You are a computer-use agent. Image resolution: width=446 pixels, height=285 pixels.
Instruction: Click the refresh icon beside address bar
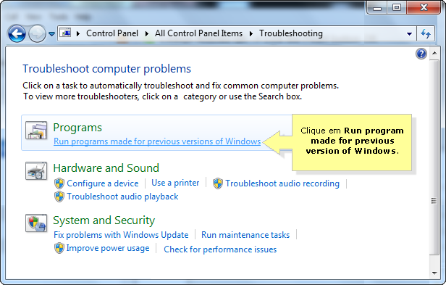[426, 33]
